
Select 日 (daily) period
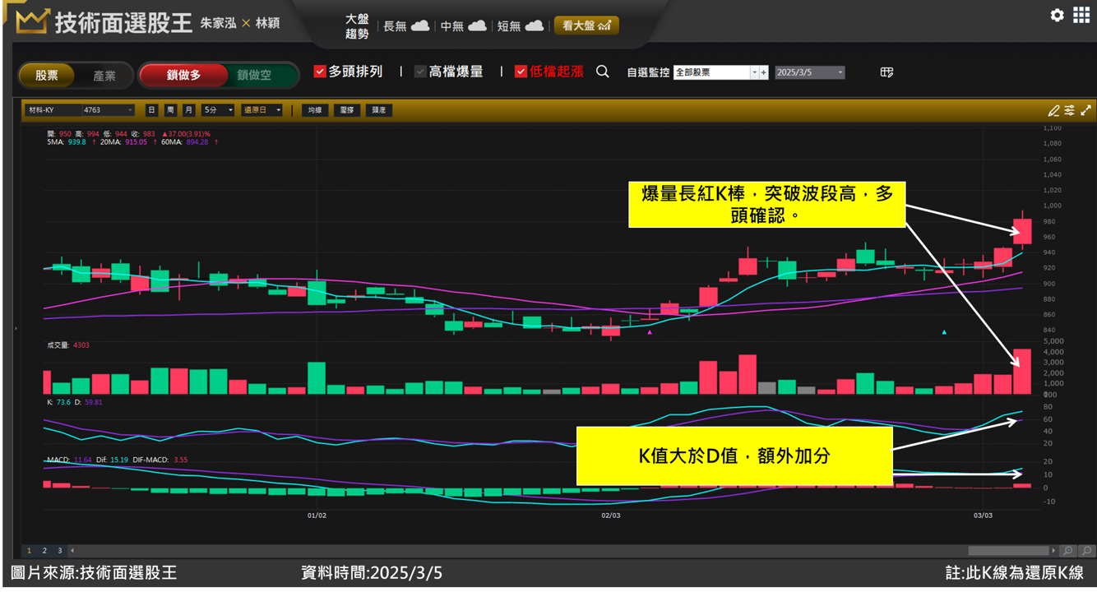152,110
